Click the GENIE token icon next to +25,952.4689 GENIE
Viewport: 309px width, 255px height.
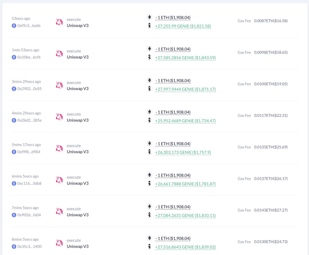149,120
